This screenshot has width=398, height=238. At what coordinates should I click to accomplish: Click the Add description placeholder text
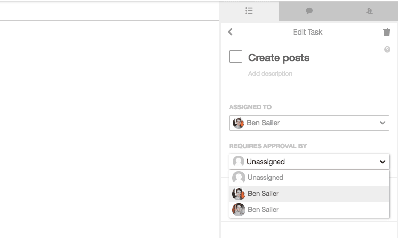click(270, 74)
